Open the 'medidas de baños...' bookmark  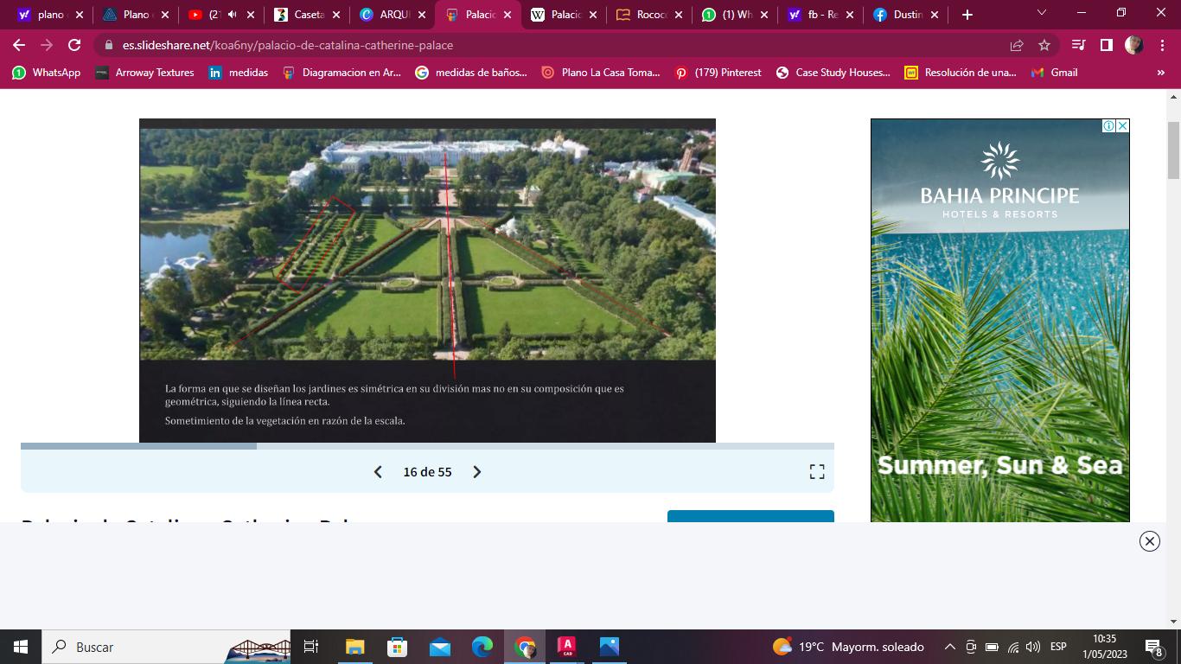471,73
